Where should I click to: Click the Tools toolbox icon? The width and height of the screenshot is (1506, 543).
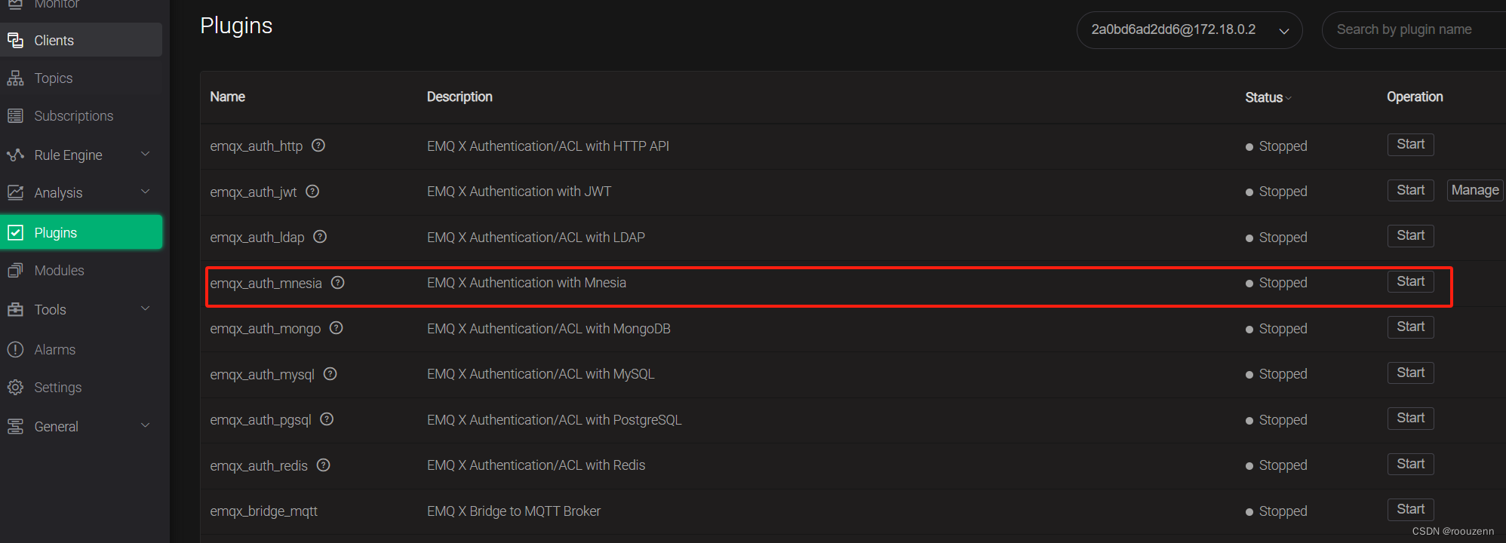click(x=15, y=309)
